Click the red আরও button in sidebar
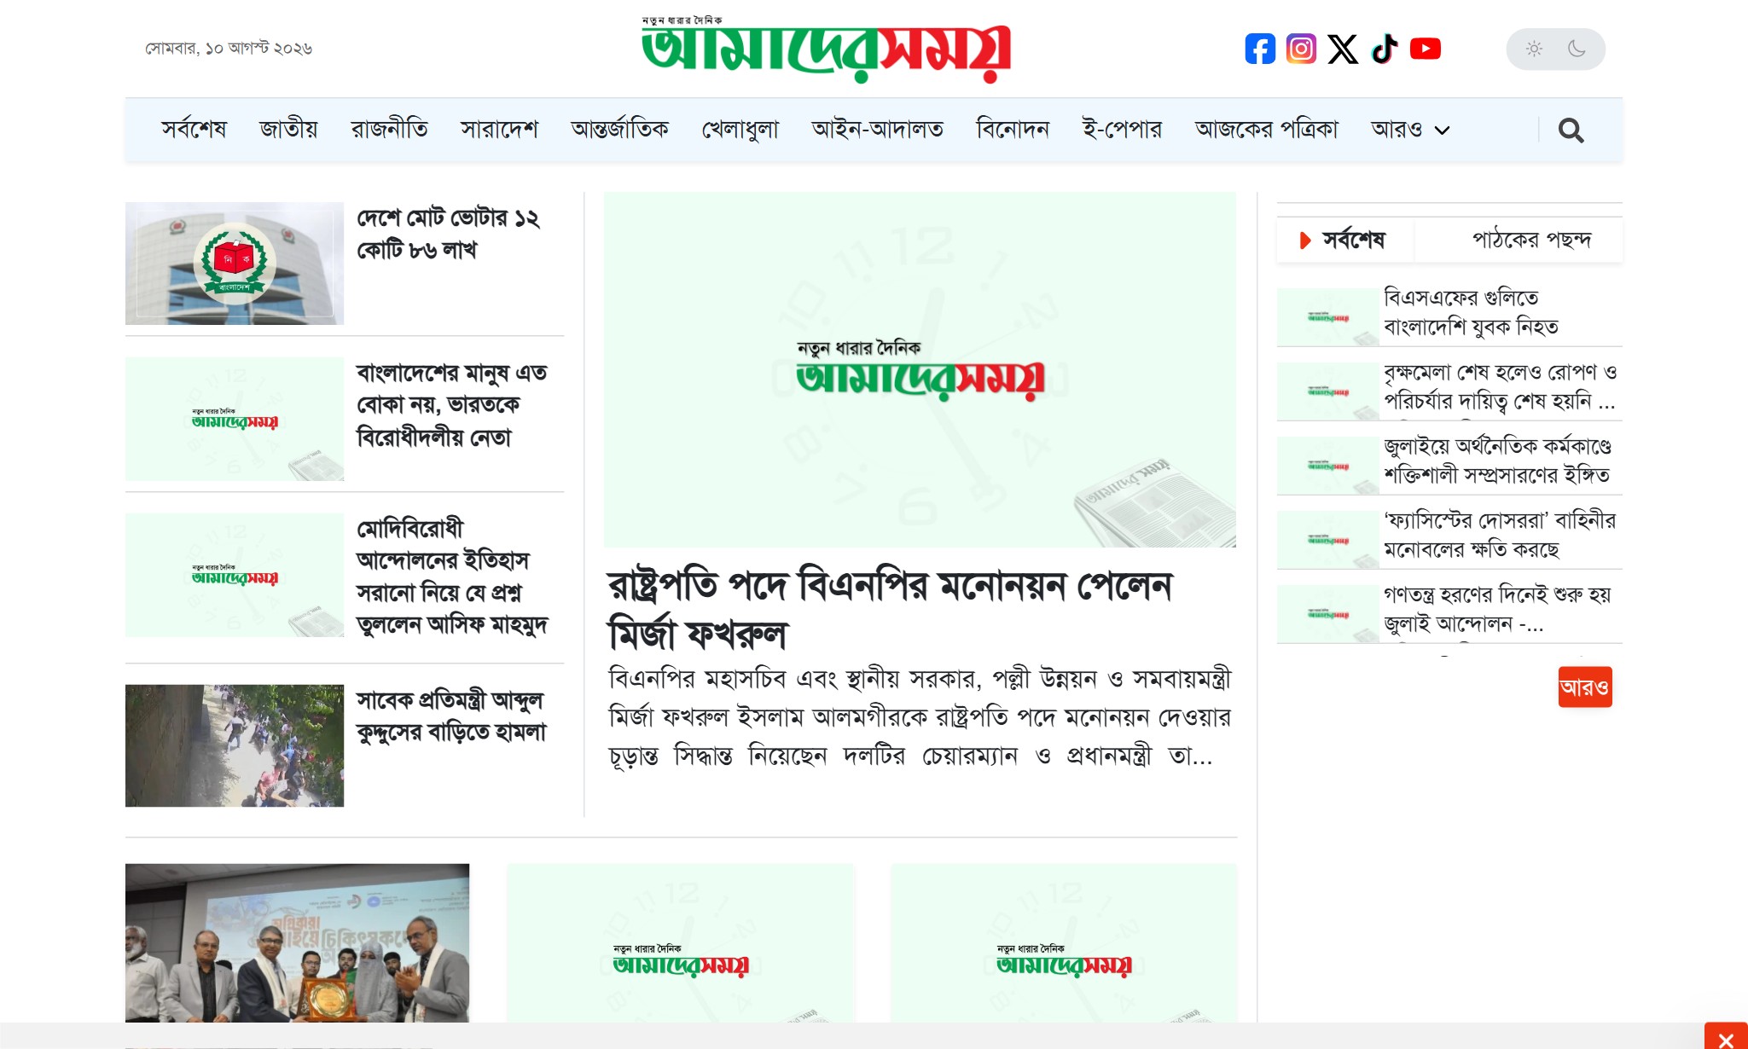The width and height of the screenshot is (1748, 1049). [x=1584, y=687]
